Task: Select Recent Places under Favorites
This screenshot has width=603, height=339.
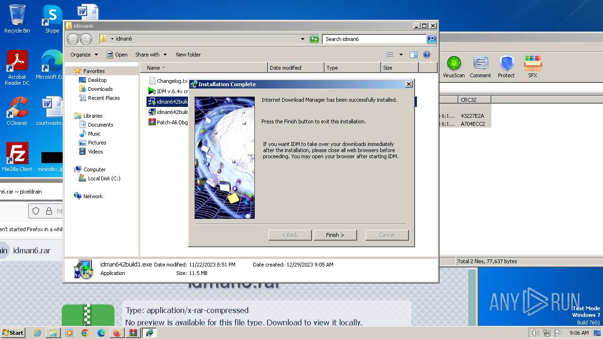Action: pos(104,98)
